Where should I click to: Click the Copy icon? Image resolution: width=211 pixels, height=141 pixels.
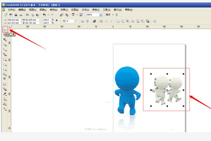[x=33, y=15]
